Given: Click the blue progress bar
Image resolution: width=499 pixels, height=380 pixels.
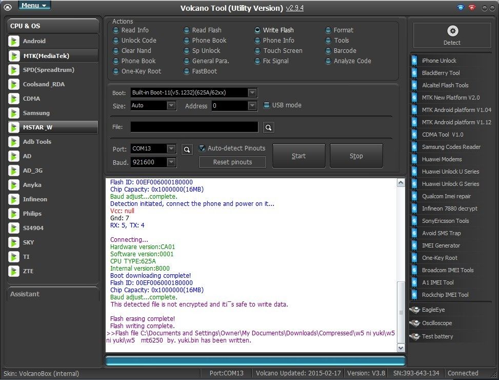Looking at the screenshot, I should (255, 361).
